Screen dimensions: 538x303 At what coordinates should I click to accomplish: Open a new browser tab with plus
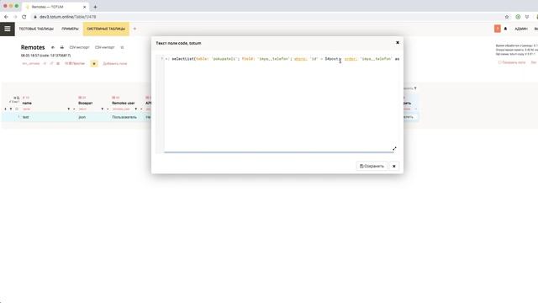95,7
